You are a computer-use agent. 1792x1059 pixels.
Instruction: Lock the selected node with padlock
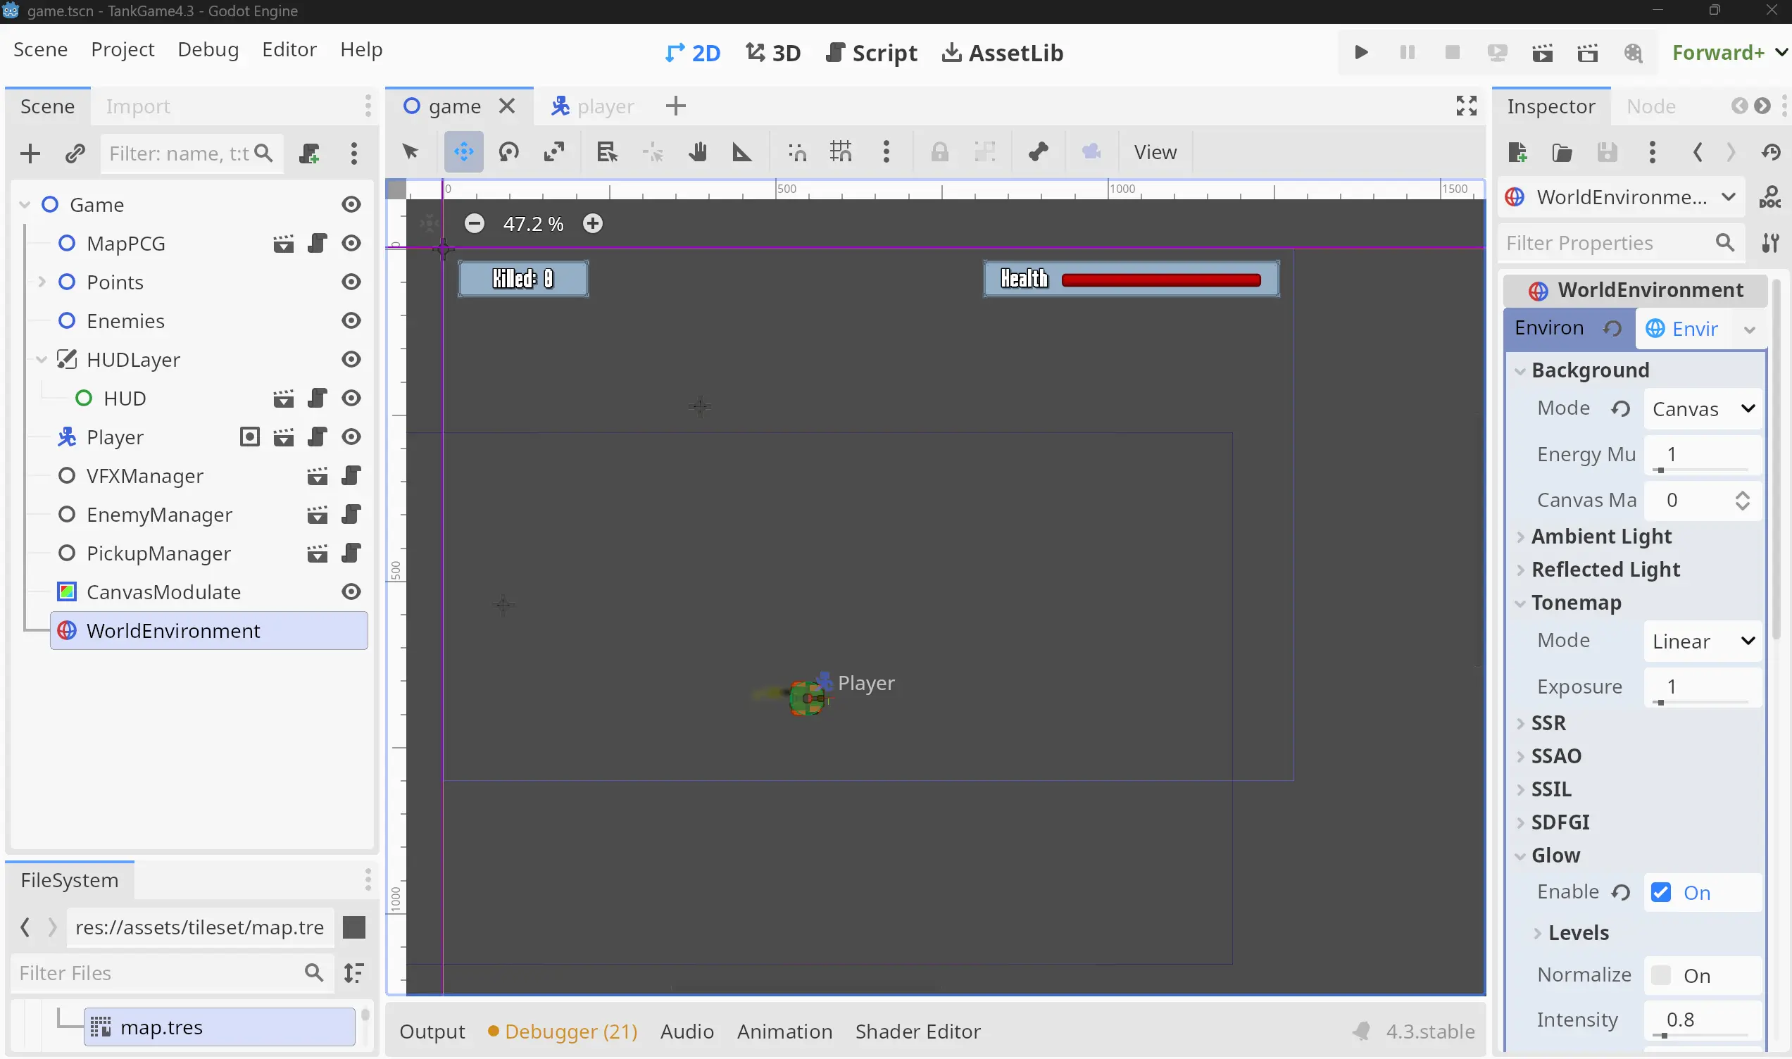pos(939,151)
